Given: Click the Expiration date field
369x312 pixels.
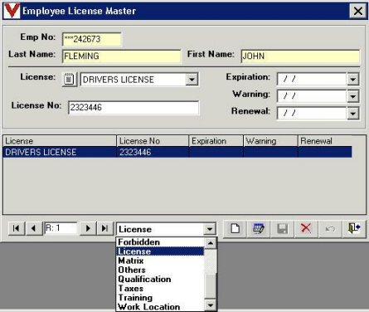Looking at the screenshot, I should click(312, 80).
